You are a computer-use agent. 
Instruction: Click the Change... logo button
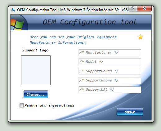click(x=36, y=94)
